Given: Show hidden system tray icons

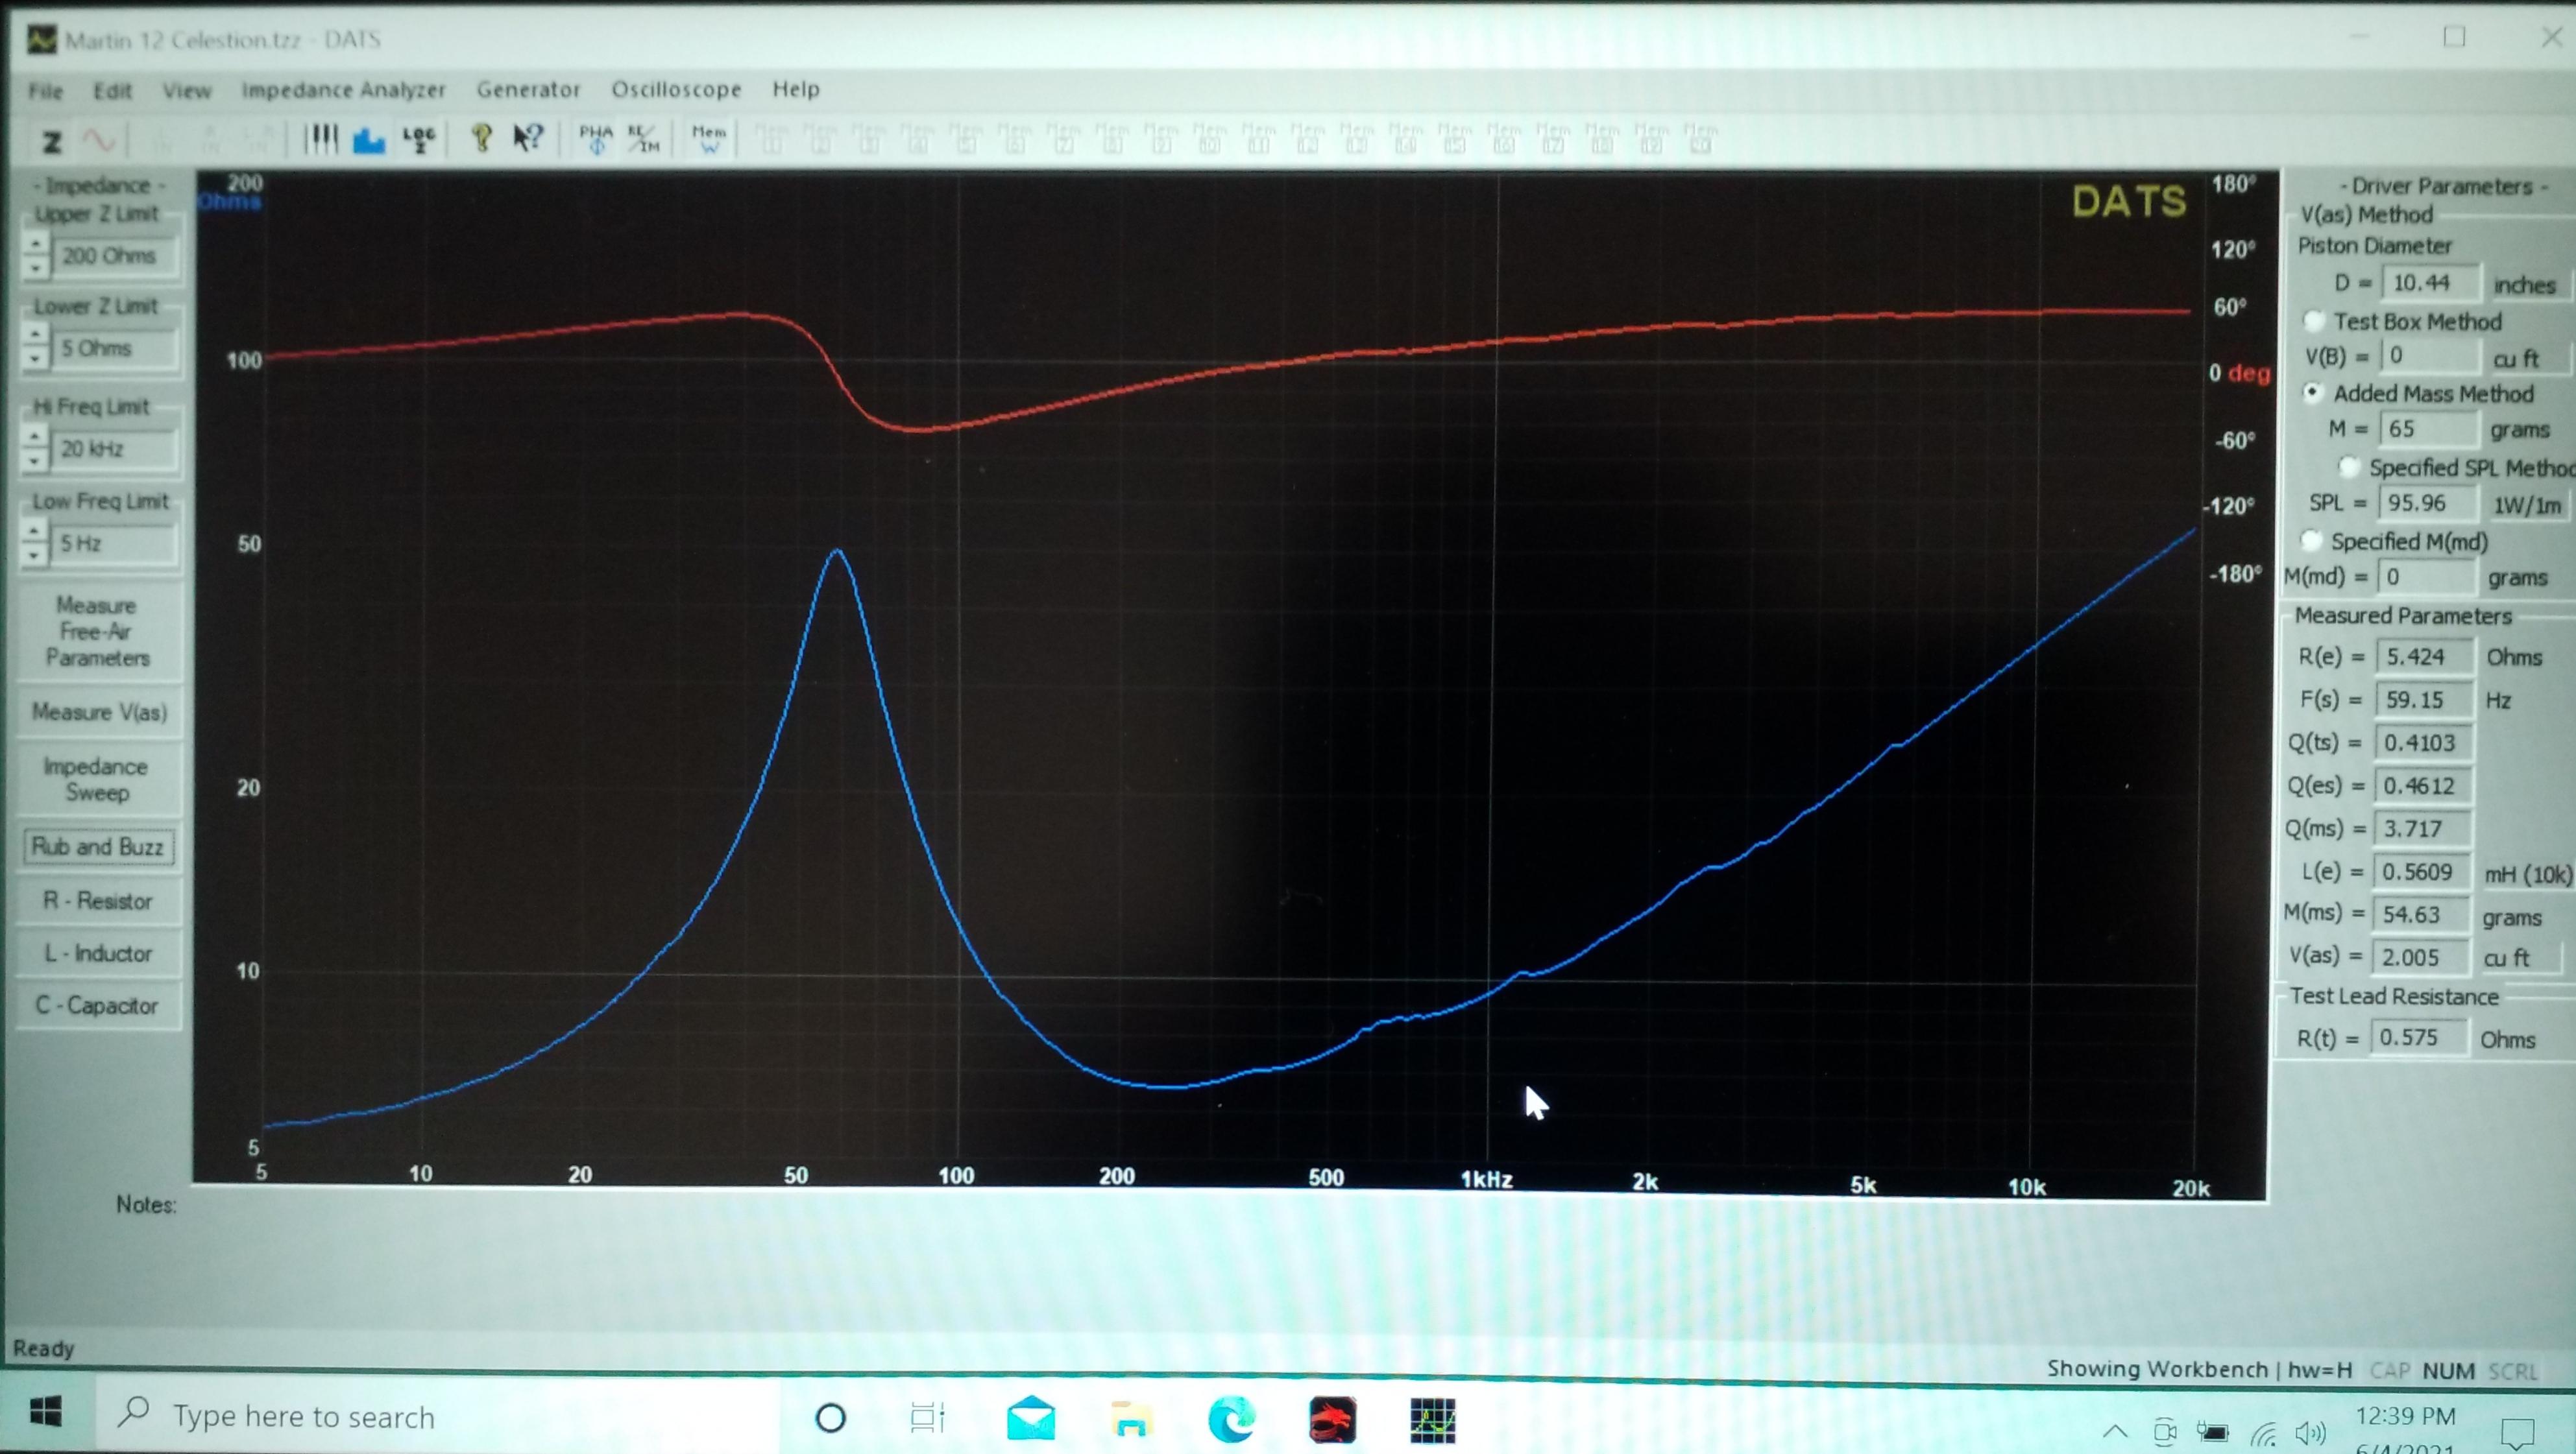Looking at the screenshot, I should 2114,1431.
